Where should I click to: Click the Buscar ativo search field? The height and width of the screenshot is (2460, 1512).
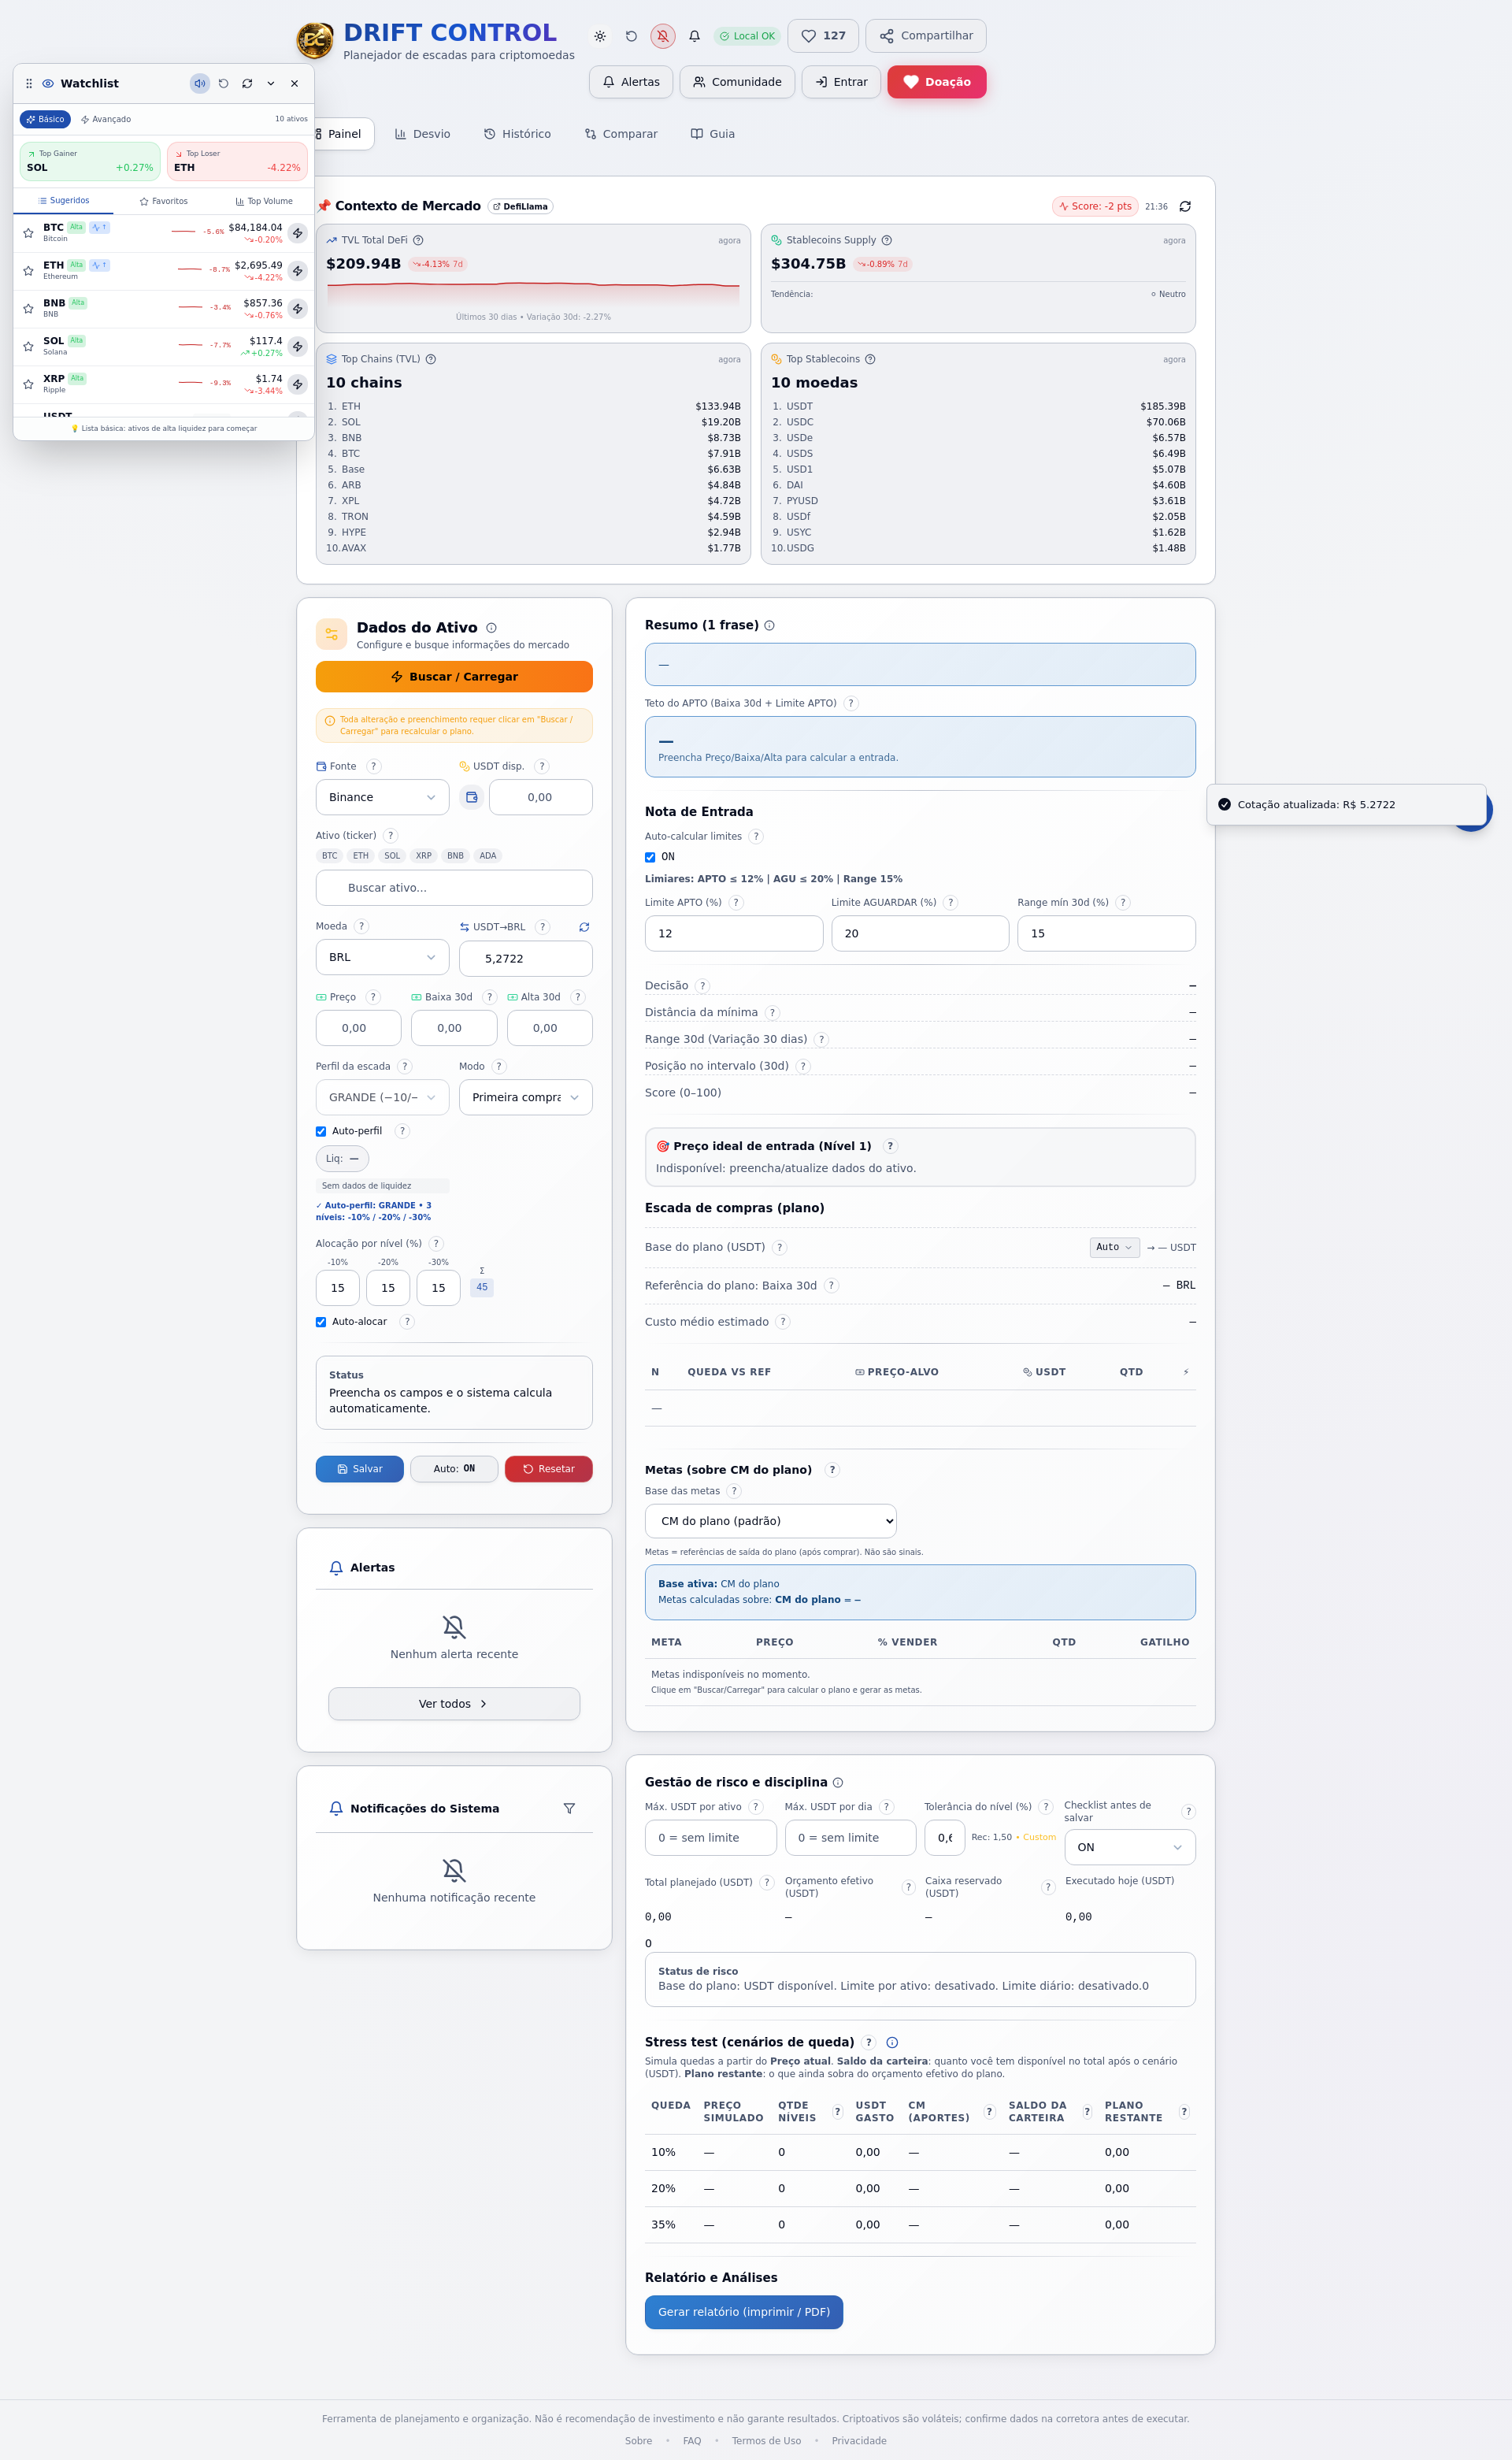[x=454, y=888]
